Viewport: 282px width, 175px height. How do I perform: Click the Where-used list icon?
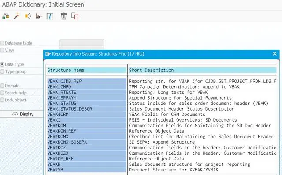(x=28, y=16)
